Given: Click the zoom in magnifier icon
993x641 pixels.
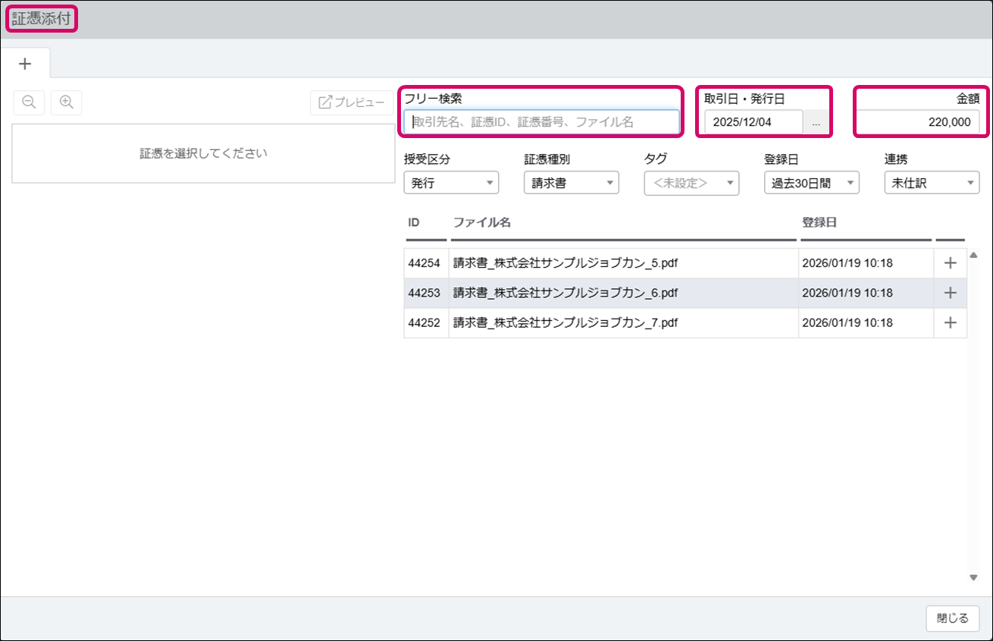Looking at the screenshot, I should [x=66, y=102].
